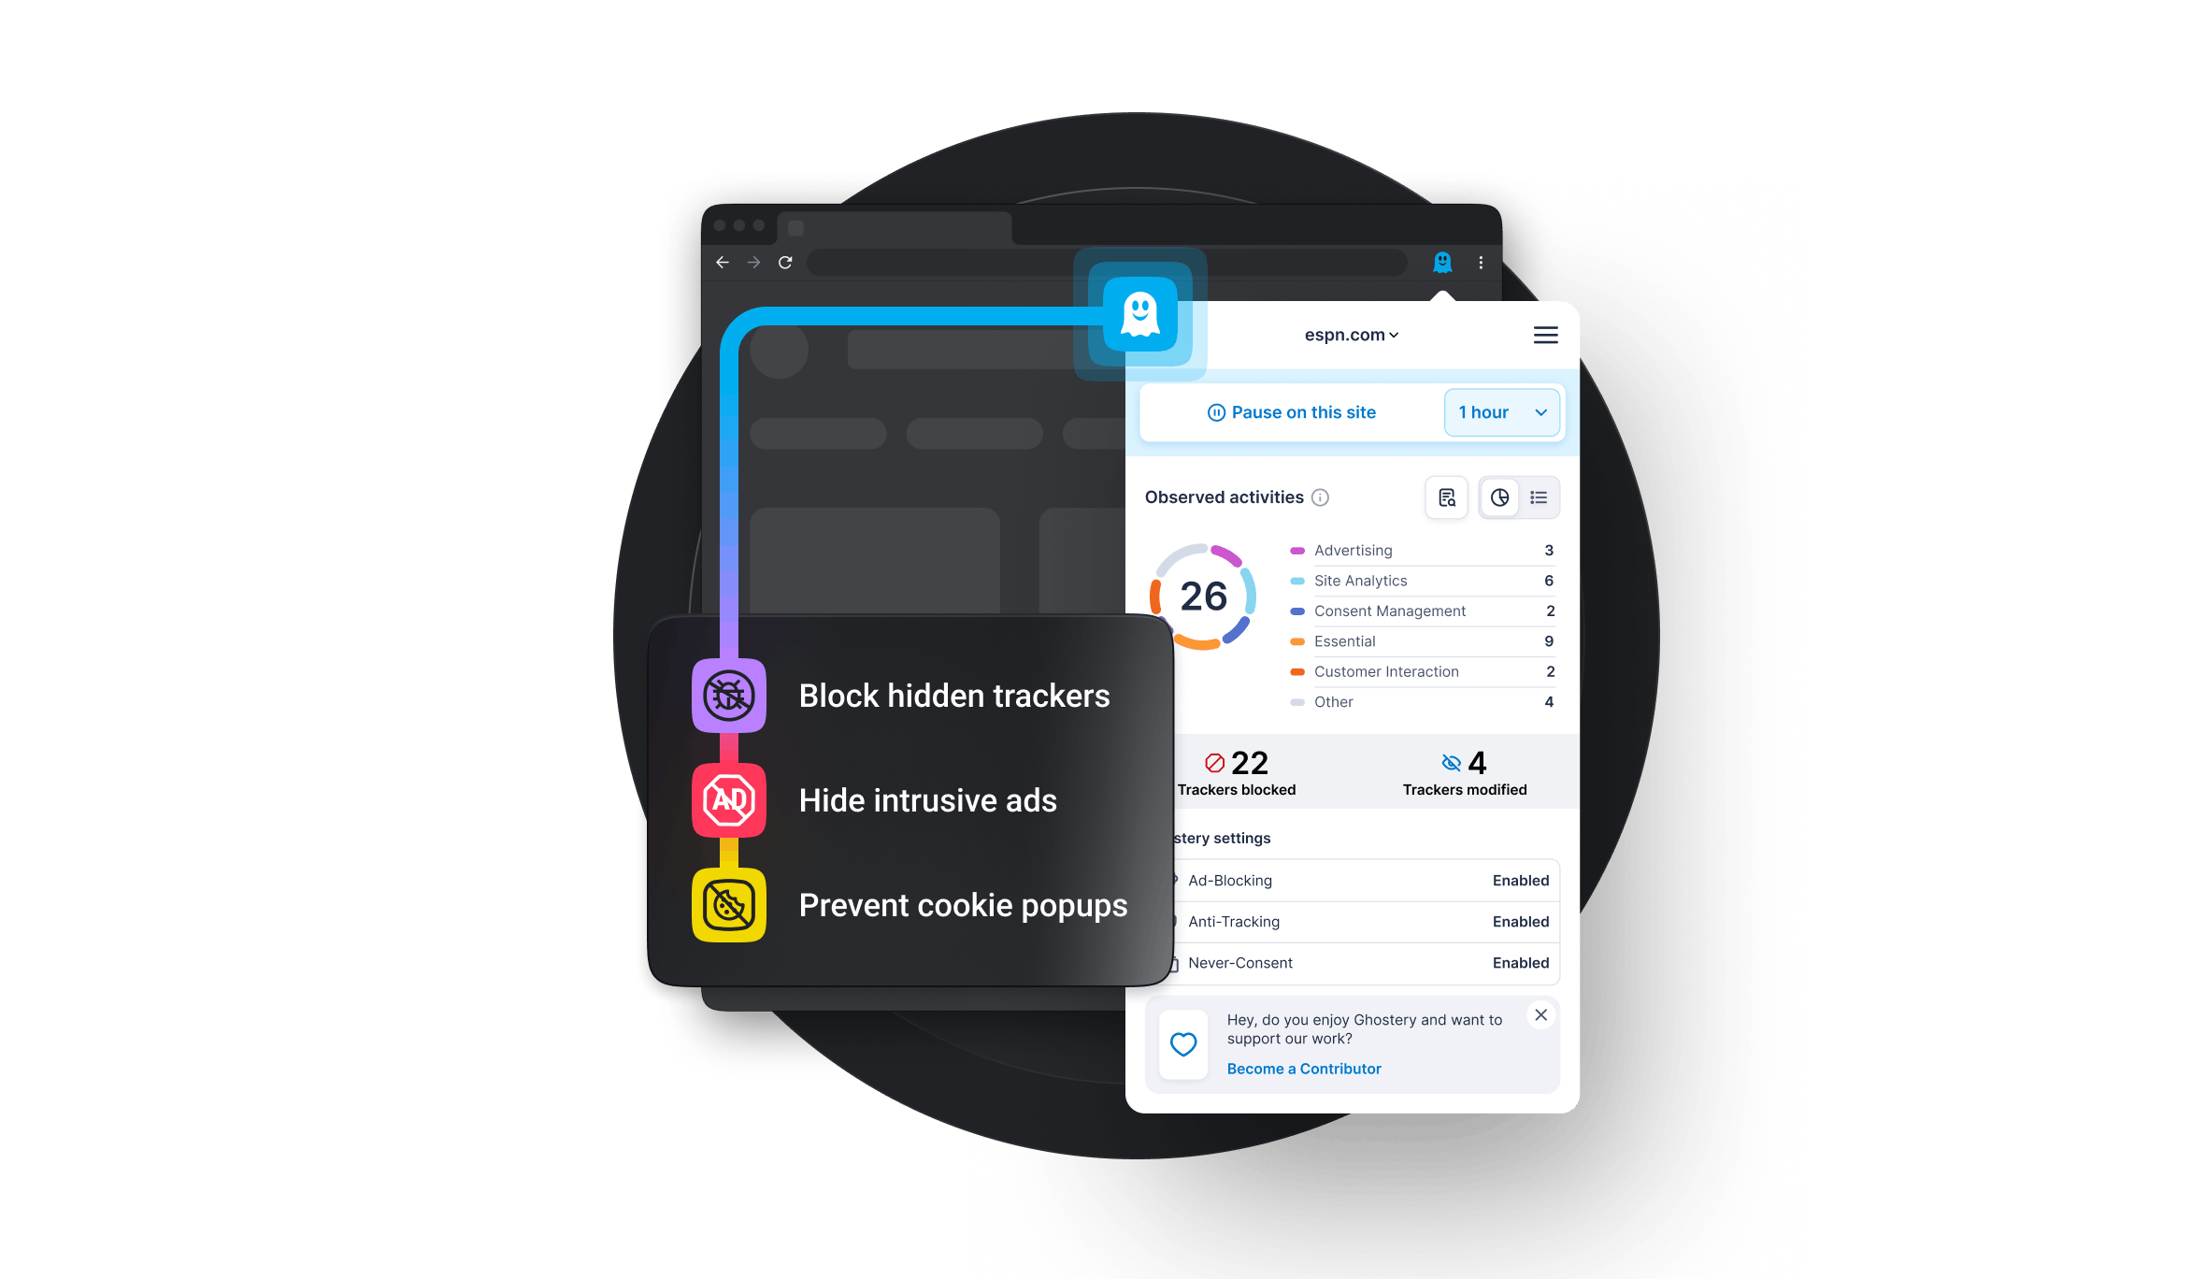Expand the three-dot menu on espn.com panel
Screen dimensions: 2206x1279
(1545, 334)
